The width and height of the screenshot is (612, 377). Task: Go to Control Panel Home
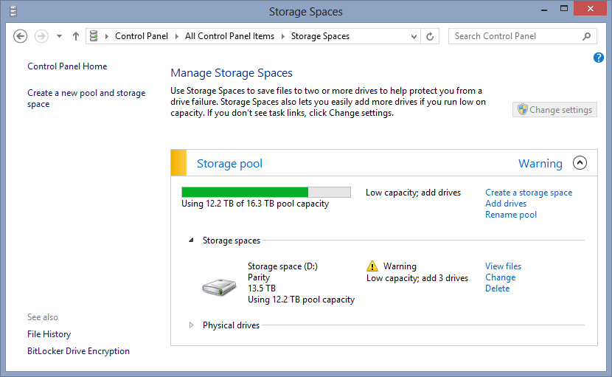pos(67,66)
